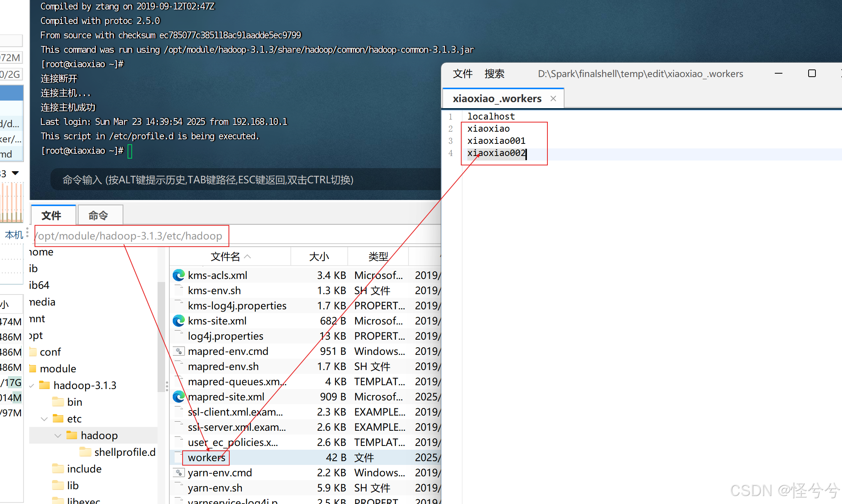842x504 pixels.
Task: Collapse the hadoop-3.1.3 tree node
Action: 32,386
